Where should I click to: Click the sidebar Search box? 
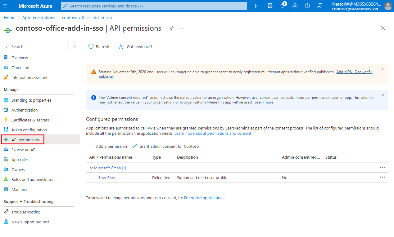[x=36, y=46]
